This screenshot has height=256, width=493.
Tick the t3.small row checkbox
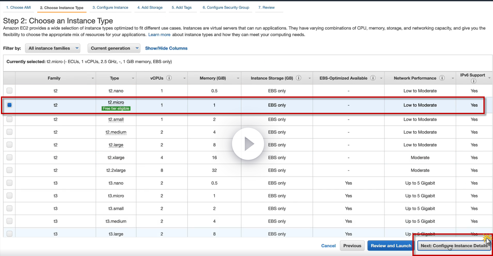10,208
